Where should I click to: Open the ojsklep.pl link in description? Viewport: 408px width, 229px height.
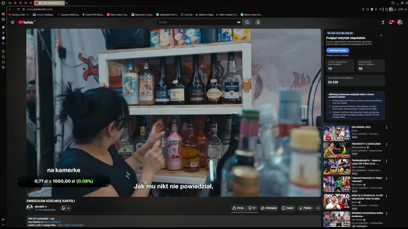(x=52, y=222)
